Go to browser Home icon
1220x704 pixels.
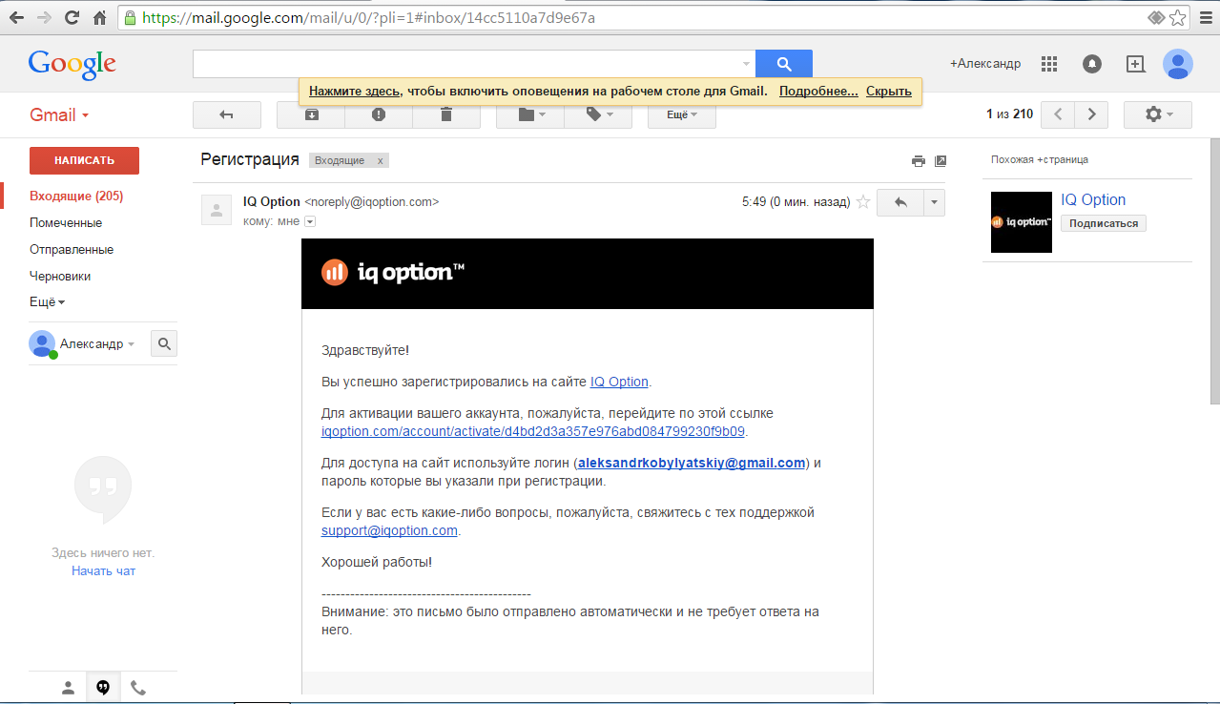coord(100,17)
